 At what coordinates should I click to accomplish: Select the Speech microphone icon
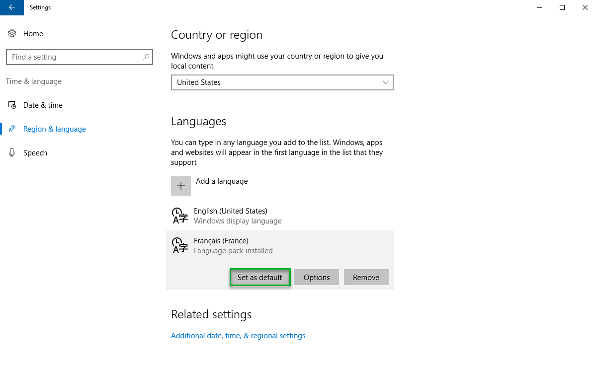(12, 152)
